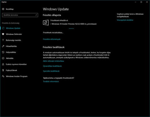Close the Gépház window
The height and width of the screenshot is (117, 150).
[147, 2]
